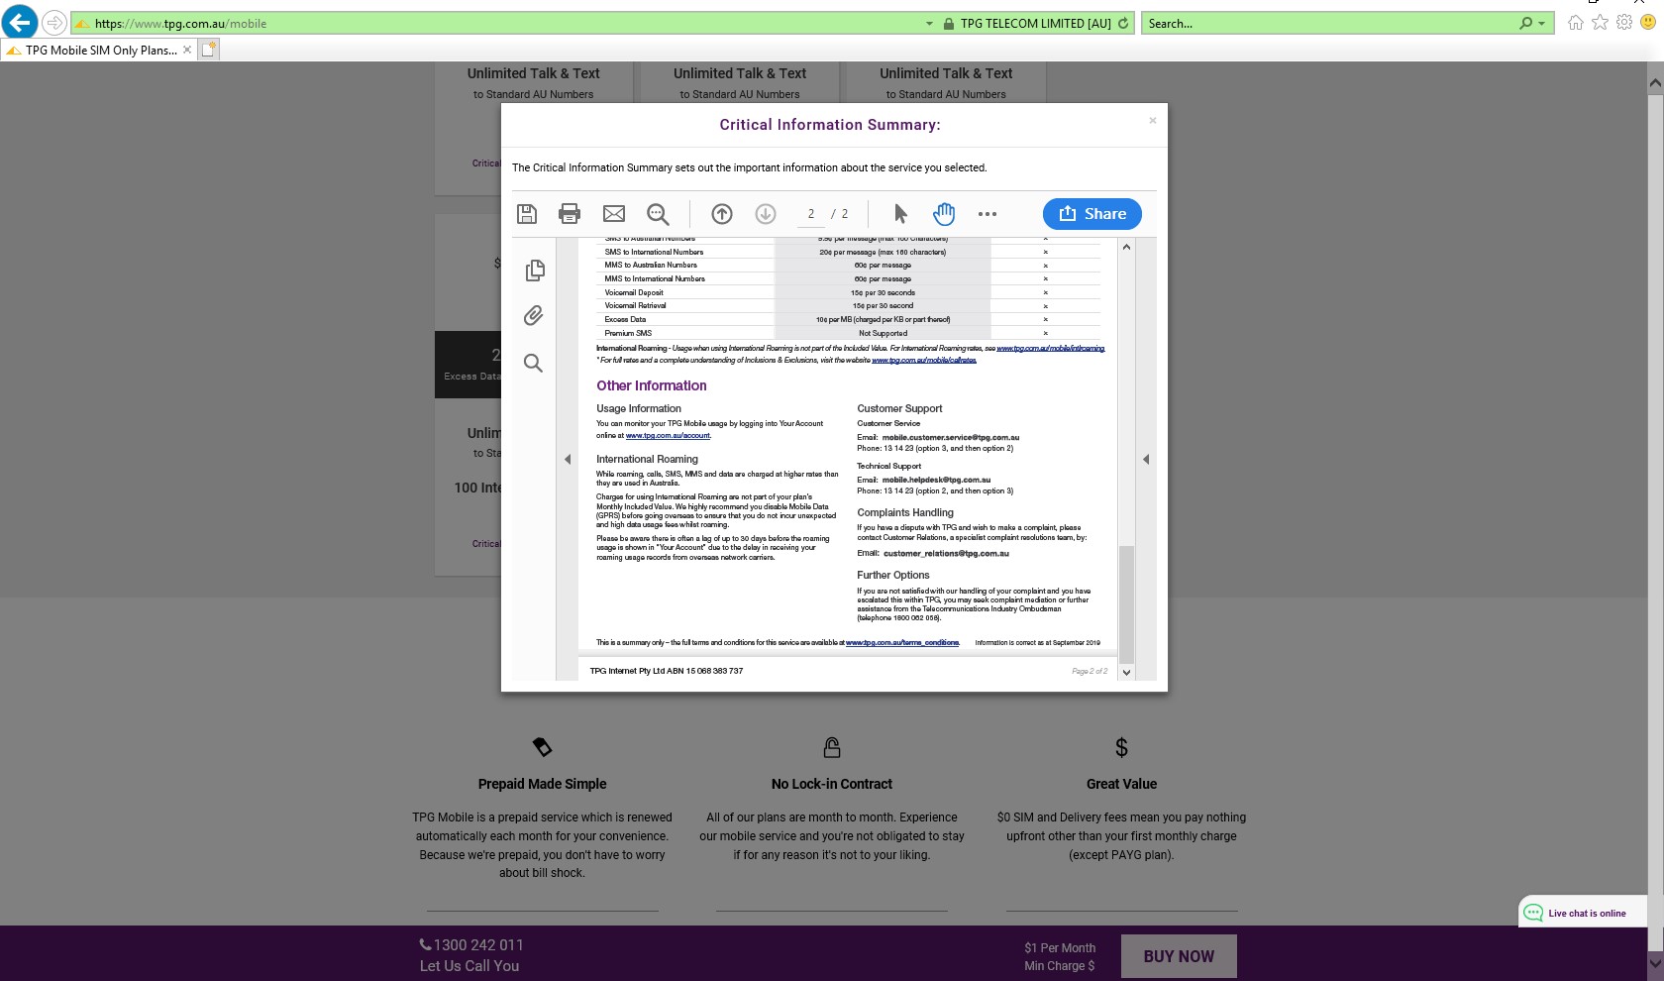View TPG Telecom security certificate lock
The width and height of the screenshot is (1664, 981).
coord(949,24)
